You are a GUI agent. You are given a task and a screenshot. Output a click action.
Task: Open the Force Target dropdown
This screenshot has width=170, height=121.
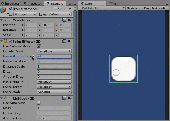pyautogui.click(x=54, y=87)
